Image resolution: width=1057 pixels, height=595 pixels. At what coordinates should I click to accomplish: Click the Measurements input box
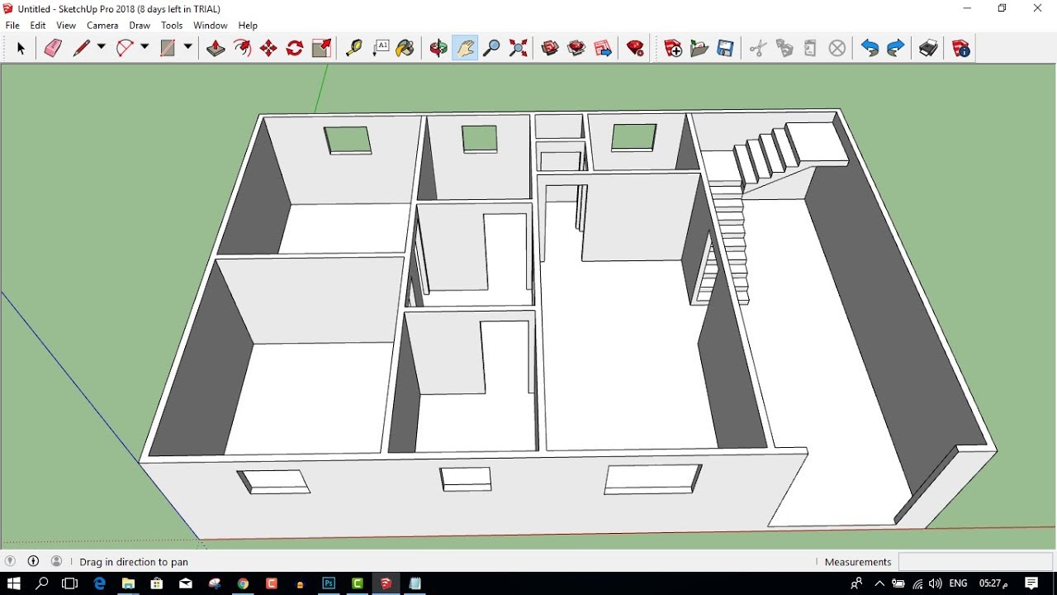coord(975,562)
